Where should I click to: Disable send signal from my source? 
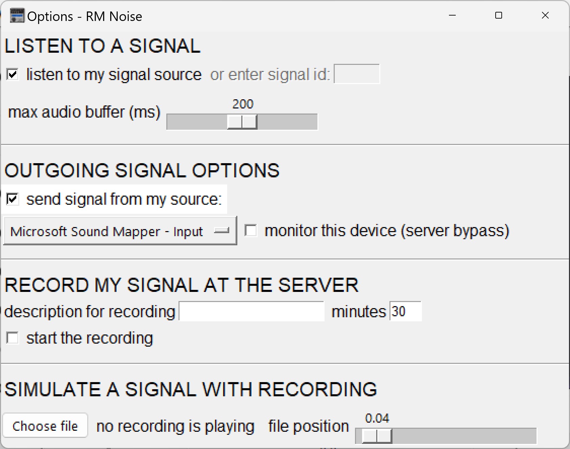coord(13,199)
